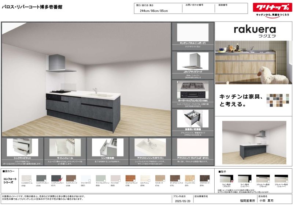Open the キッチンパネル white panel sample
Viewport: 293px width, 207px height.
193,32
